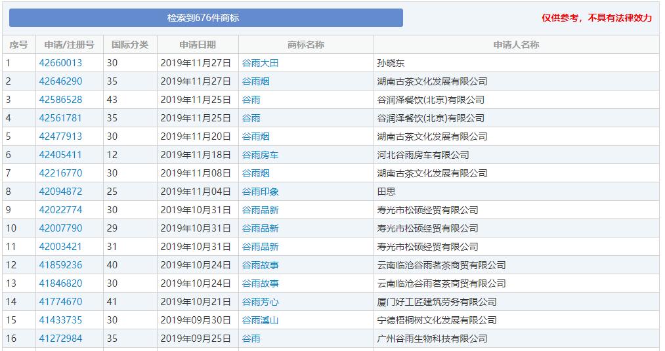Open application number 42216770
Viewport: 665px width, 351px height.
[x=60, y=173]
